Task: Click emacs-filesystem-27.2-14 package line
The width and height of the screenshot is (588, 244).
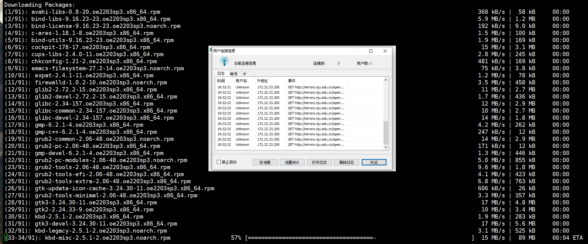Action: coord(94,68)
